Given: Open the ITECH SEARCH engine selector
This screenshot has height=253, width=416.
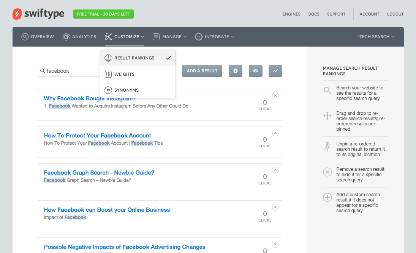Looking at the screenshot, I should (376, 37).
